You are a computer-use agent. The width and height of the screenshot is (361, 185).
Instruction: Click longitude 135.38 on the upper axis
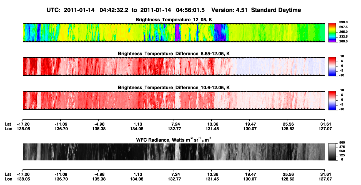coord(98,129)
